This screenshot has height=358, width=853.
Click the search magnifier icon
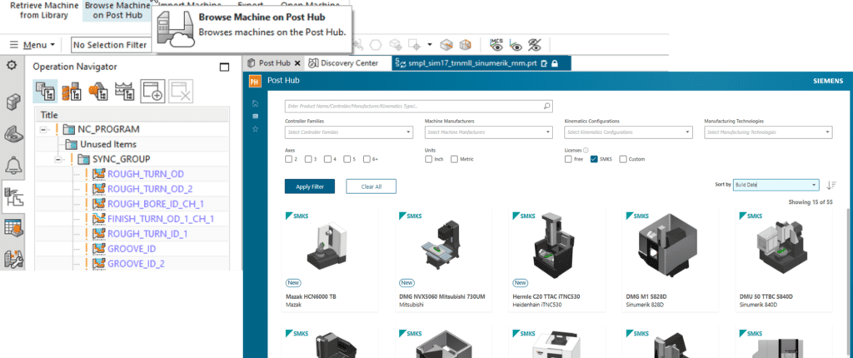pos(546,106)
